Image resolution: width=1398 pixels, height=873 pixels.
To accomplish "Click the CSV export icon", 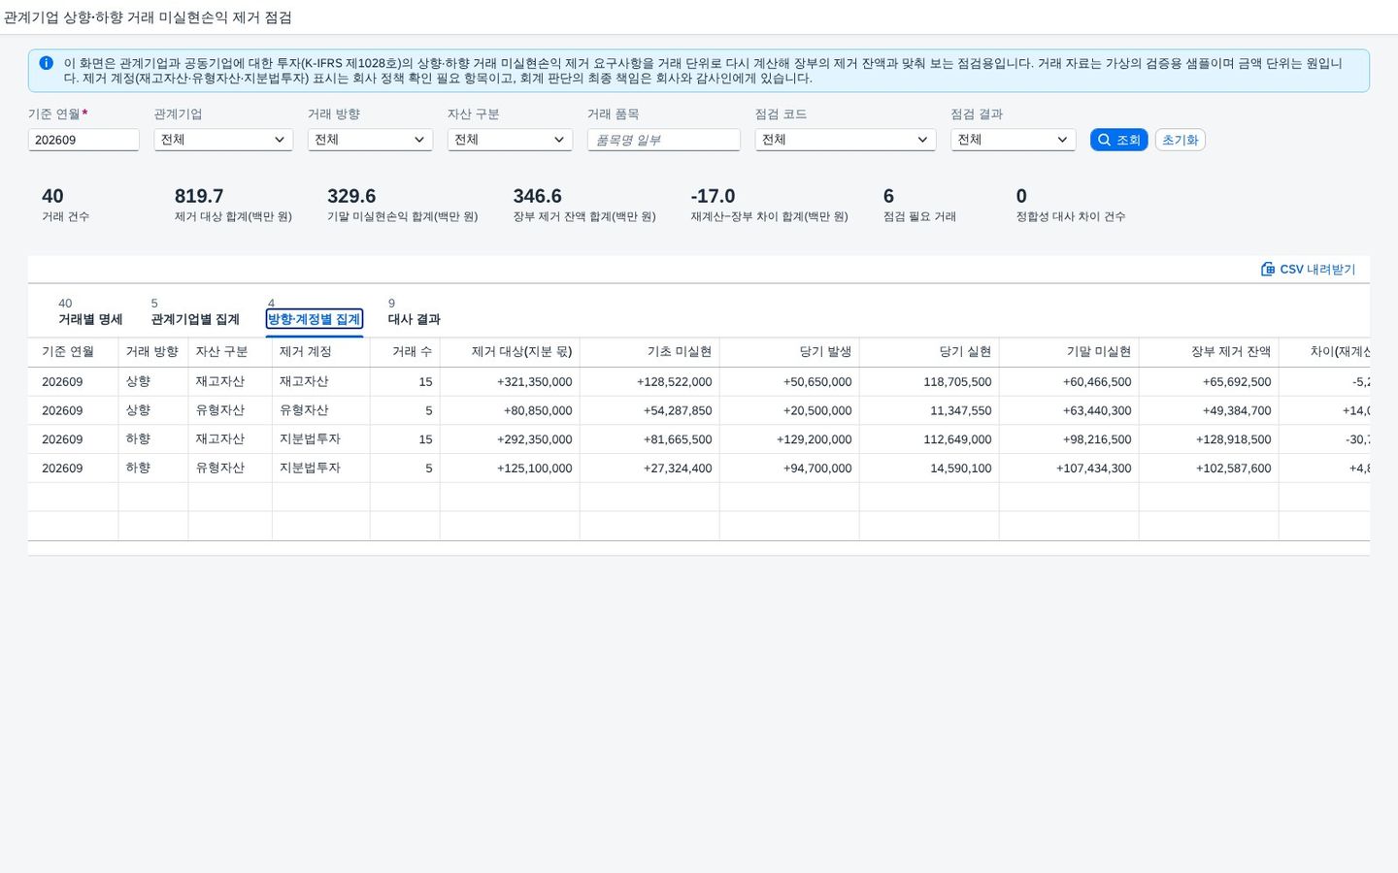I will (1268, 269).
